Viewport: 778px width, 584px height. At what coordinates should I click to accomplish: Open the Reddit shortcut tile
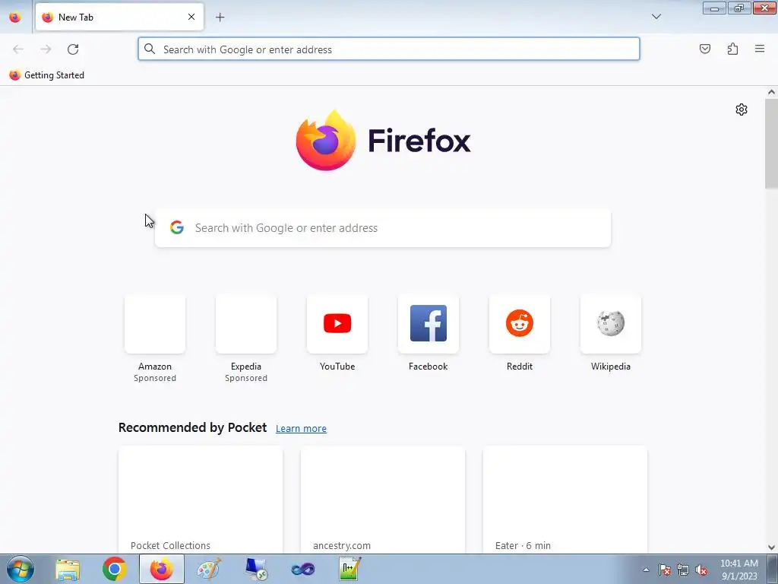click(x=520, y=333)
